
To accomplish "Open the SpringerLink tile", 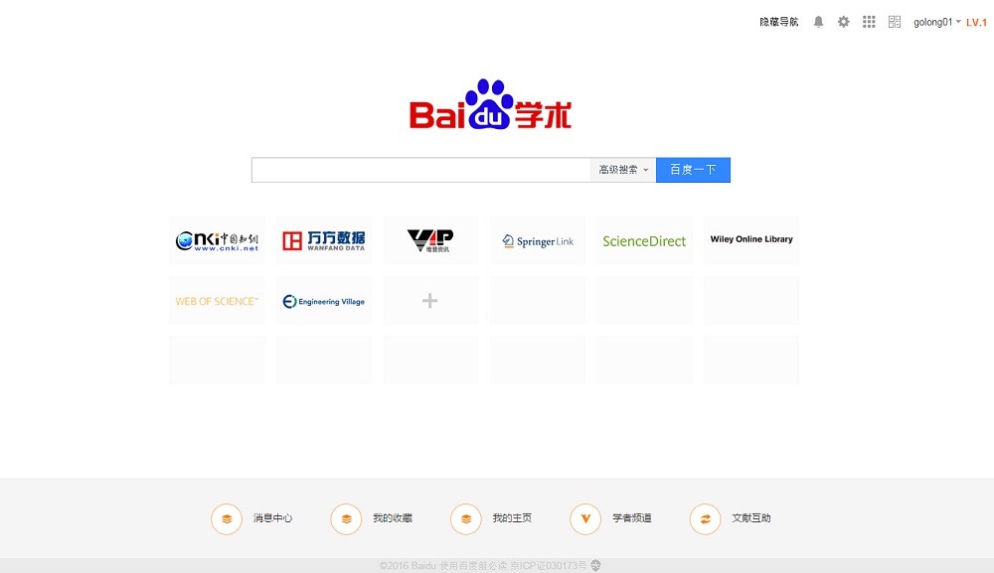I will coord(538,240).
